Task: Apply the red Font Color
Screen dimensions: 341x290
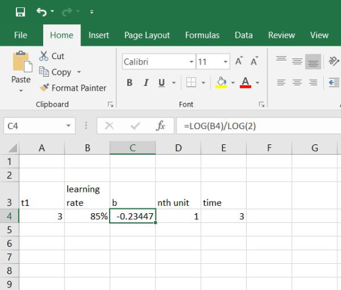Action: pos(245,83)
